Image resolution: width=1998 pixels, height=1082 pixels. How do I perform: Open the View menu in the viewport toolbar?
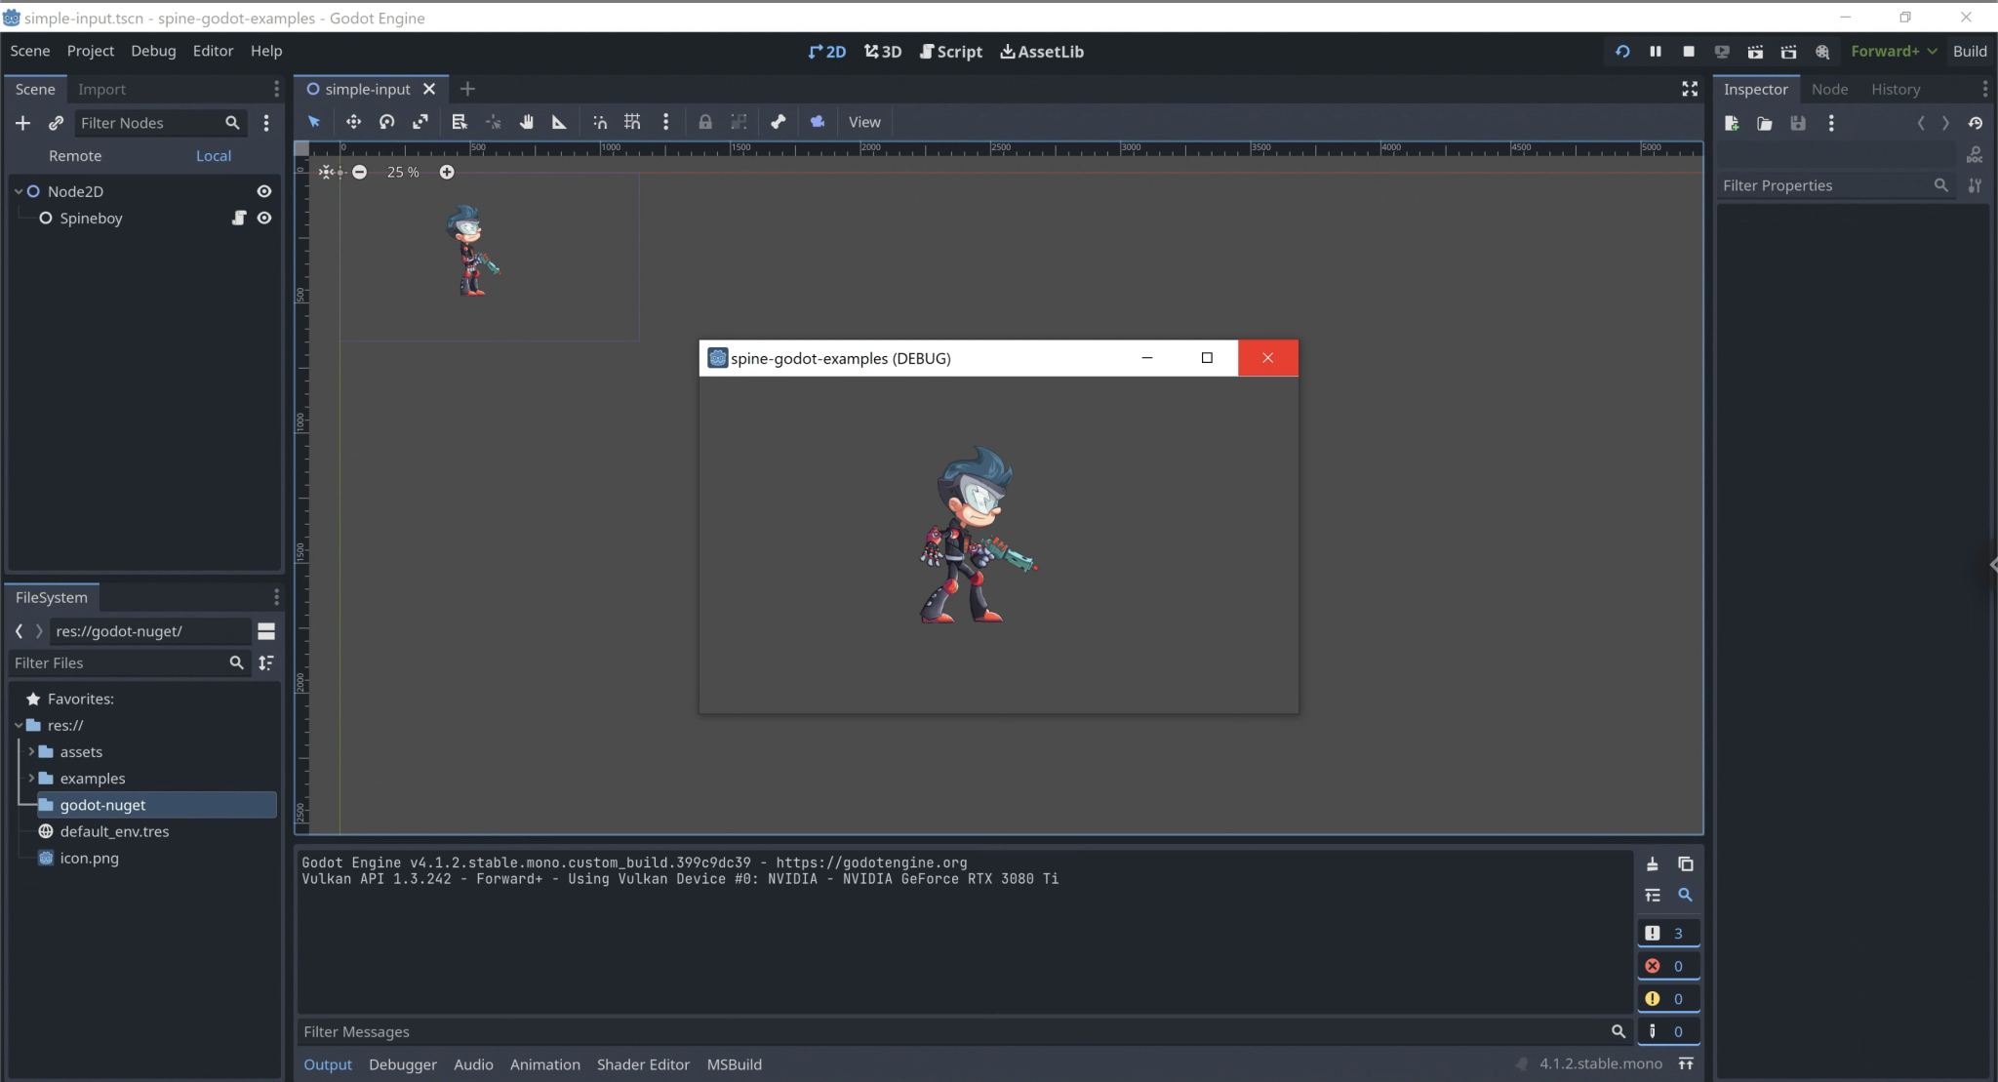(x=864, y=122)
